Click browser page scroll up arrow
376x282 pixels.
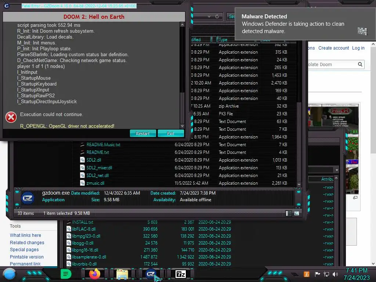click(x=373, y=44)
